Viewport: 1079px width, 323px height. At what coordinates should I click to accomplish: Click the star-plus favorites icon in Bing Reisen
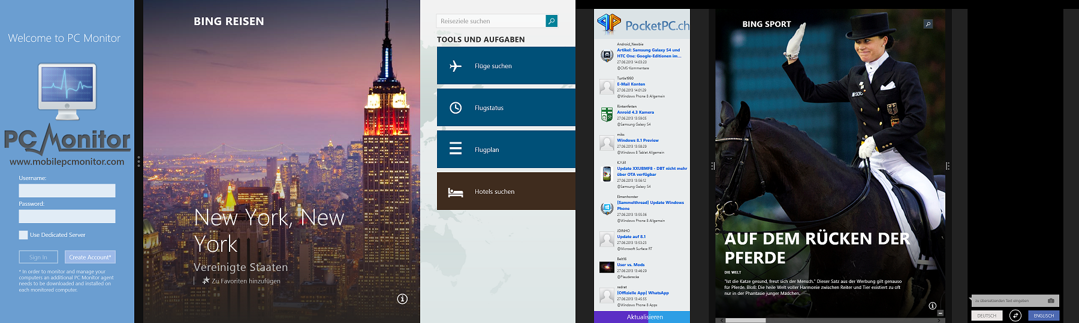tap(206, 281)
